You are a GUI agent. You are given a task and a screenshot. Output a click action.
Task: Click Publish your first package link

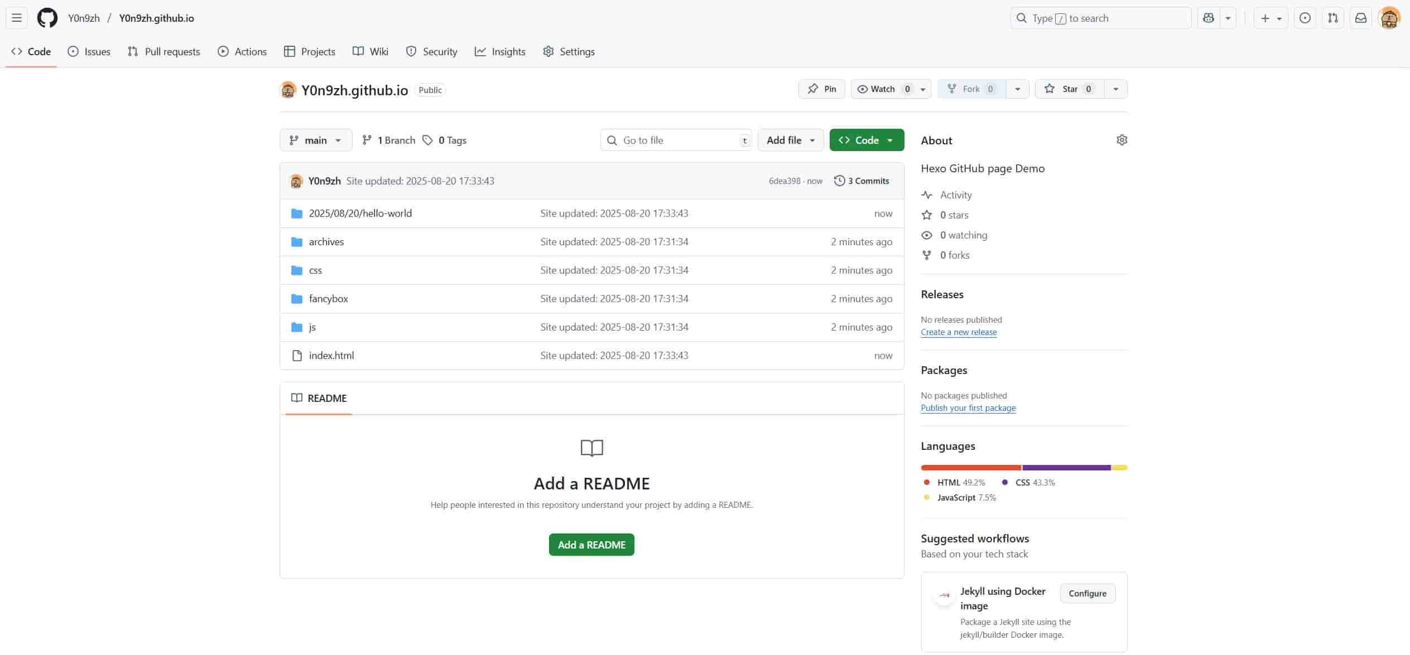point(968,408)
